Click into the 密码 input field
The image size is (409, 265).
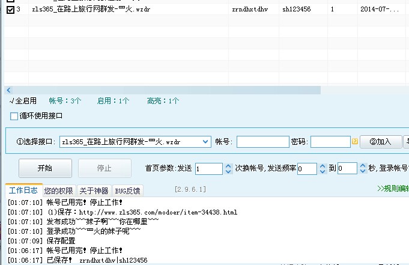click(x=330, y=142)
